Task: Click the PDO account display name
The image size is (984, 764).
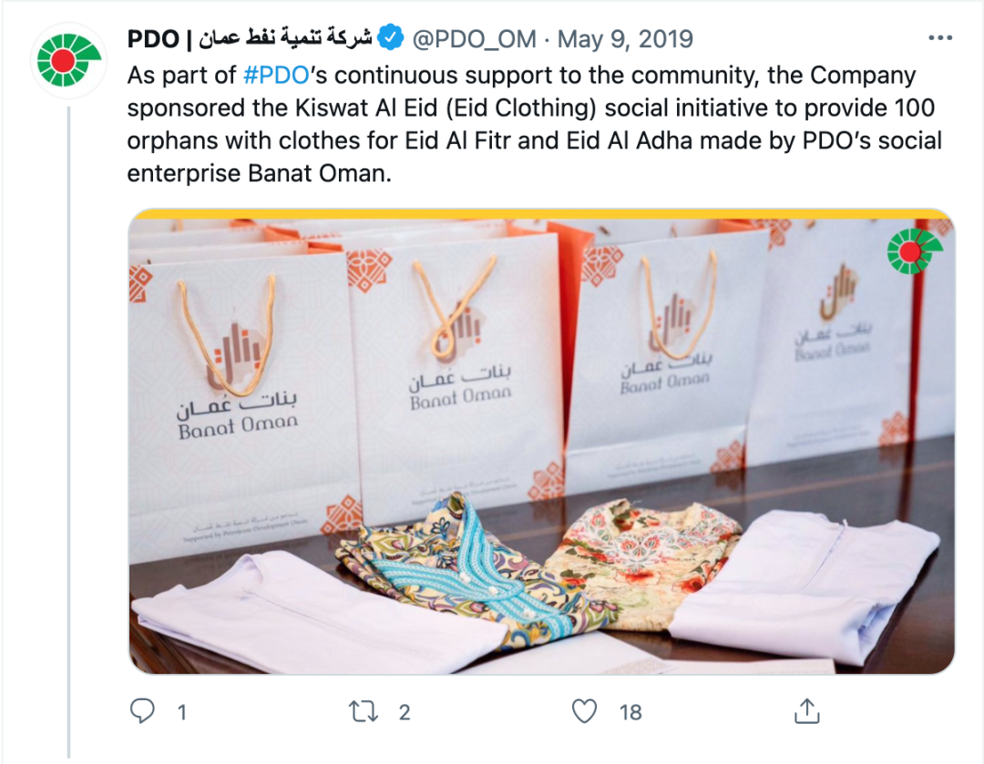Action: click(249, 38)
